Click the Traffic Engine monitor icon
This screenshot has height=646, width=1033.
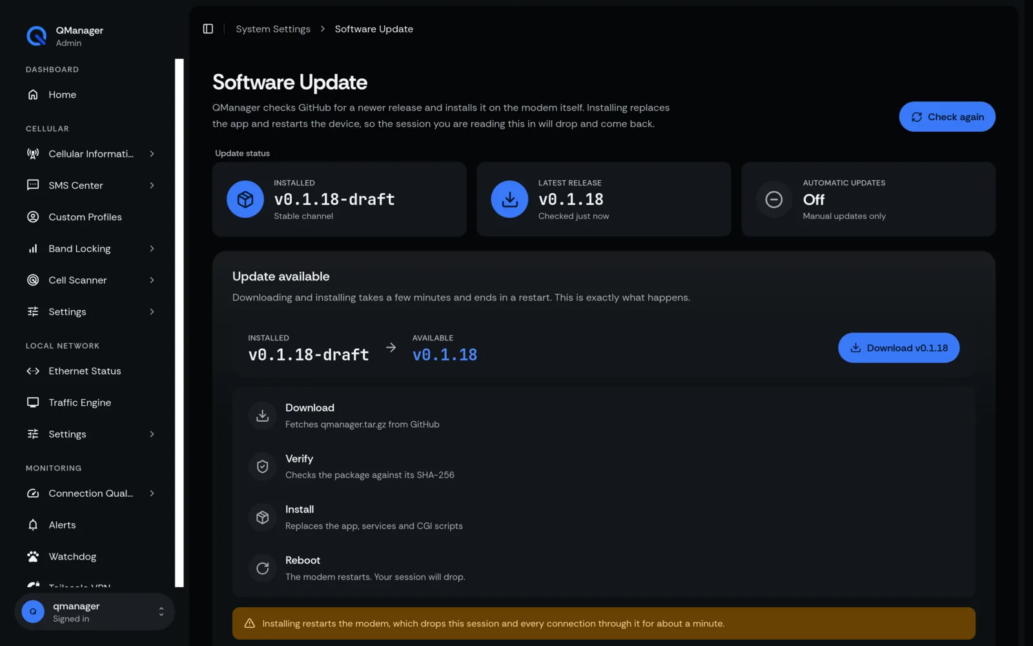(33, 402)
